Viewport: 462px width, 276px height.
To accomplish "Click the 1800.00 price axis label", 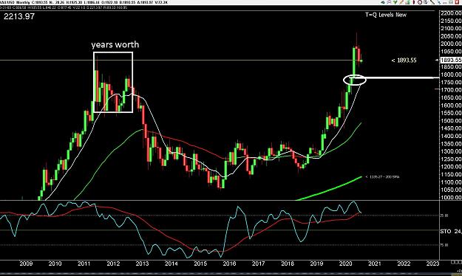I will point(452,75).
